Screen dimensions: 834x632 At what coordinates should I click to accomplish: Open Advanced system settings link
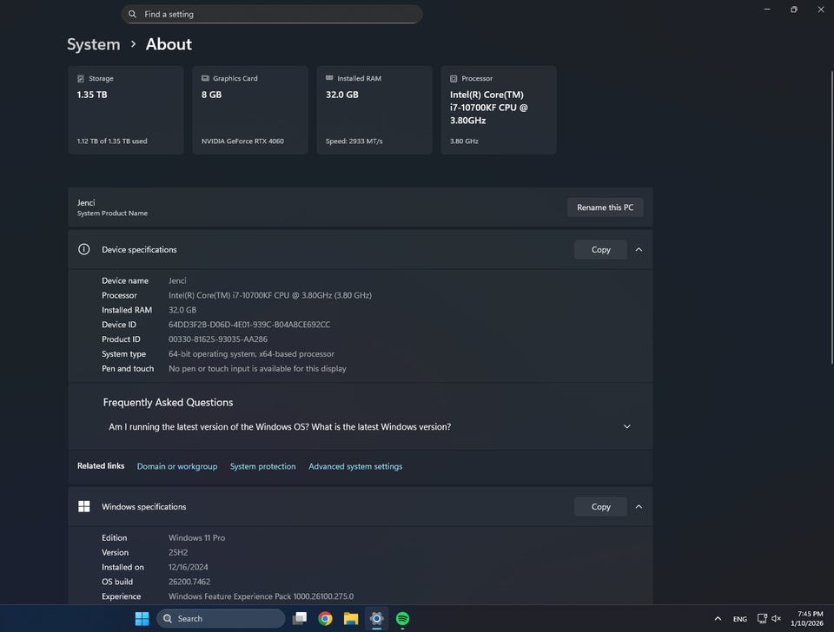coord(355,466)
